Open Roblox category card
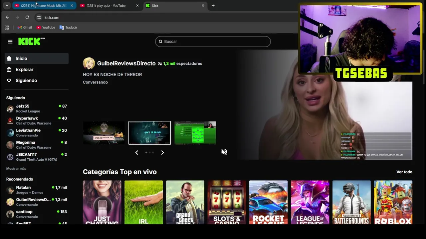The image size is (426, 239). (393, 202)
